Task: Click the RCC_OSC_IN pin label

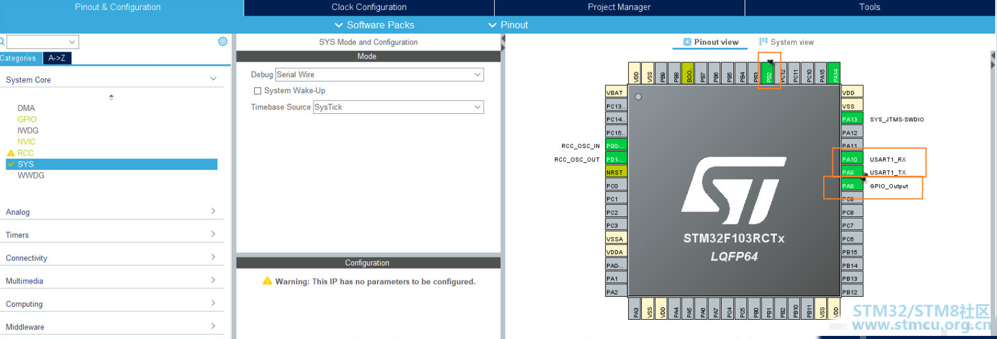Action: [x=580, y=146]
